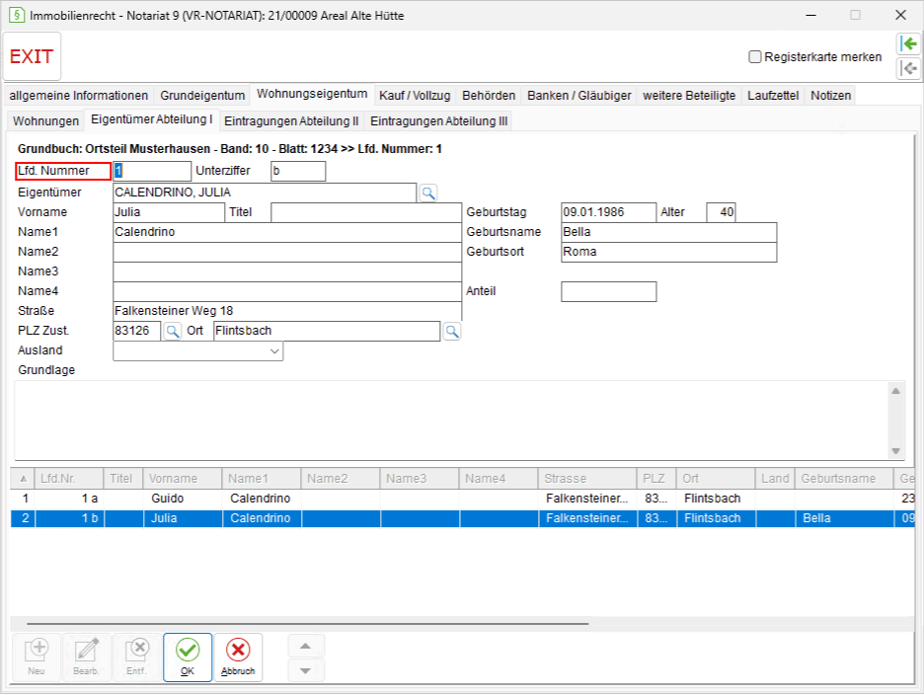Sort the table by the Strasse column header
The height and width of the screenshot is (695, 924).
(x=587, y=479)
